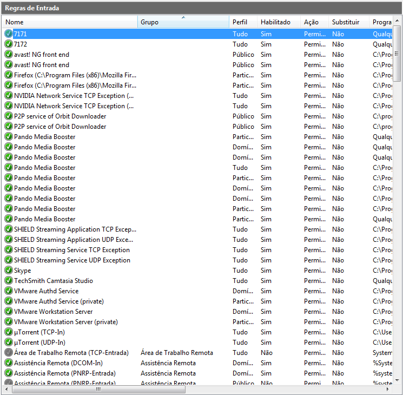Click the icon beside SHIELD Streaming Service TCP Exception
Image resolution: width=403 pixels, height=395 pixels.
coord(9,249)
